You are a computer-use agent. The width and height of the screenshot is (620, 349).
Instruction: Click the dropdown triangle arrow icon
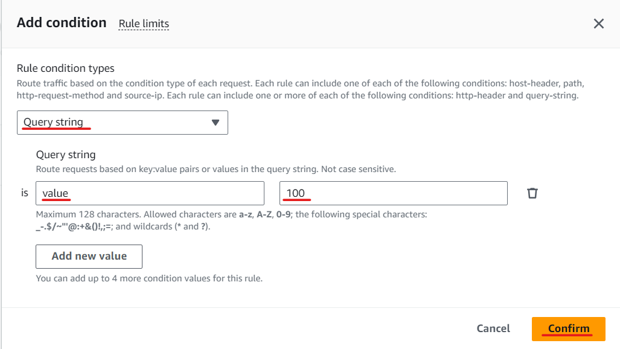point(215,123)
